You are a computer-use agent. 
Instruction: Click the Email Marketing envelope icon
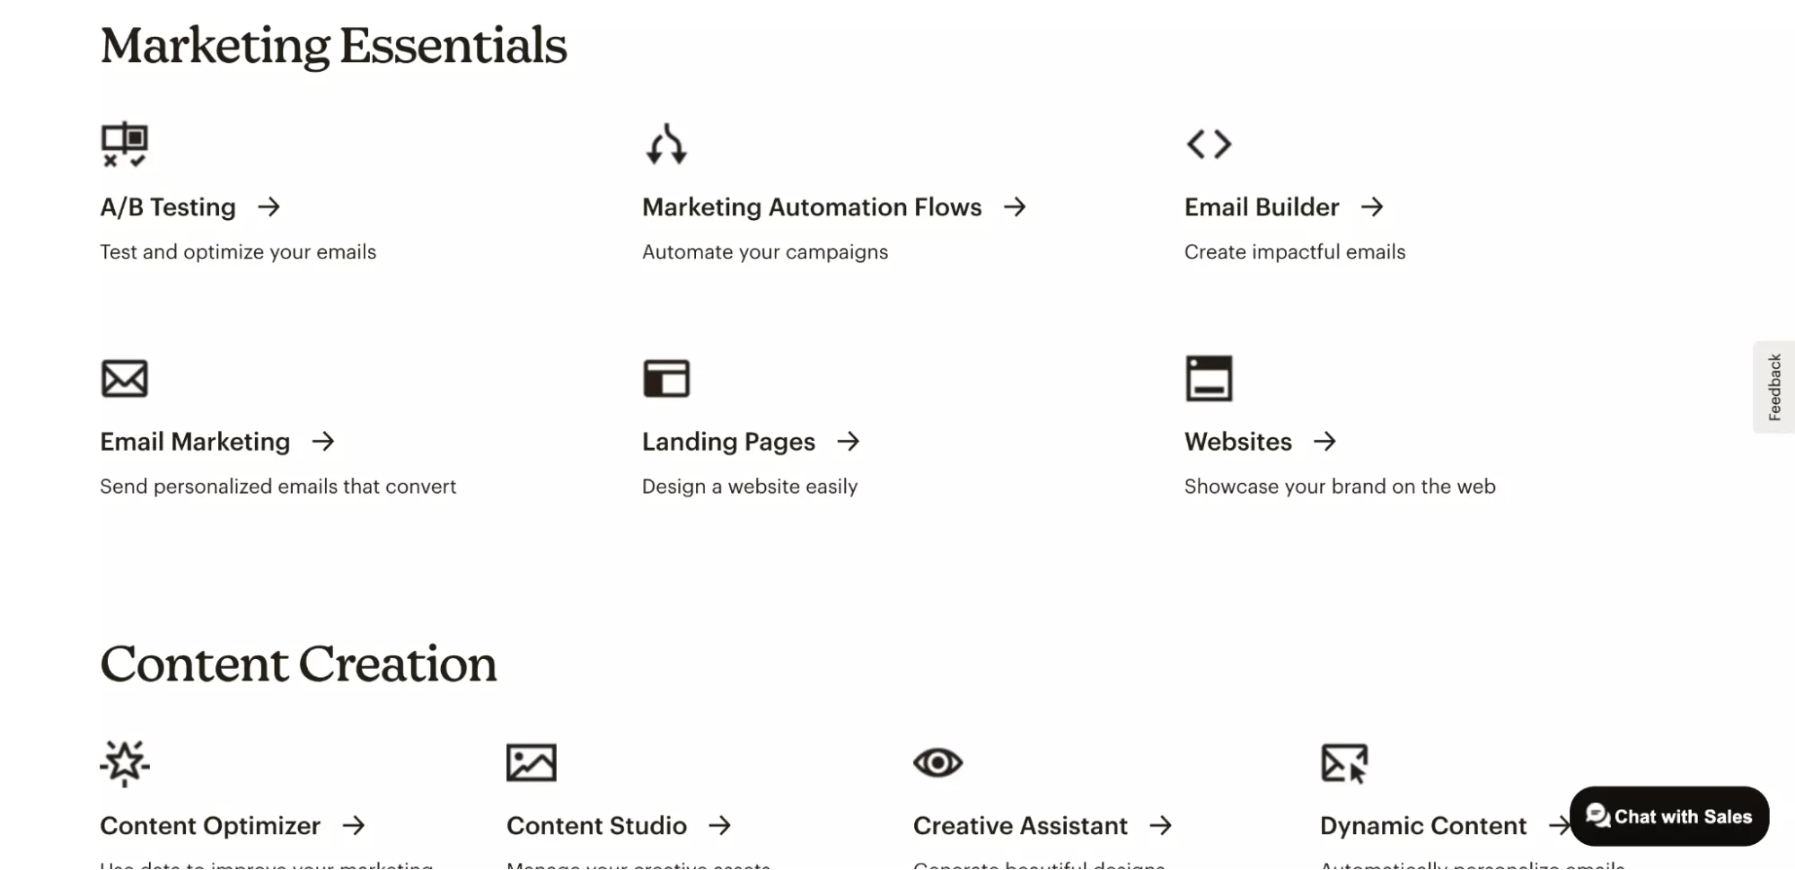click(124, 378)
